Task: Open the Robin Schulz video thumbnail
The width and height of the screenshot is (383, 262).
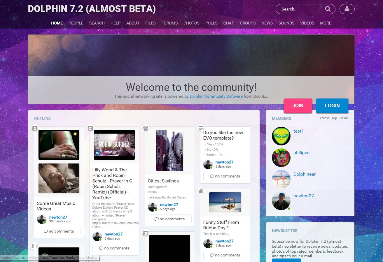Action: click(114, 145)
